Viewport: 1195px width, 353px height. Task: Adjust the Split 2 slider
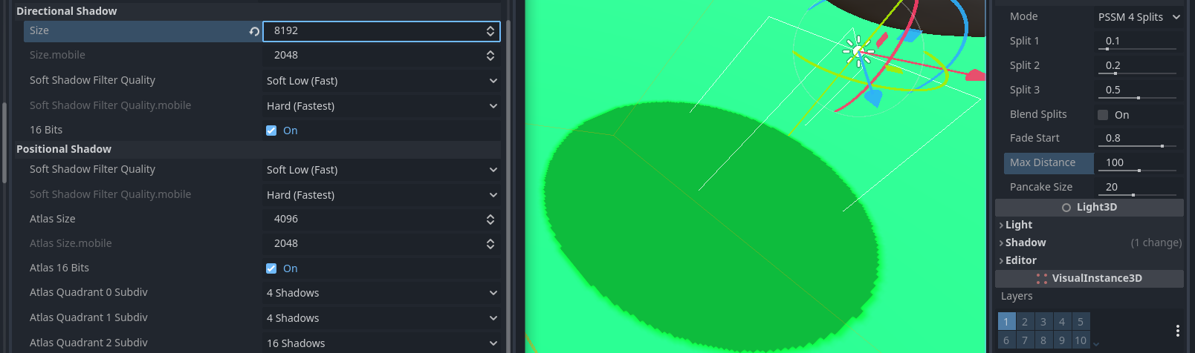click(x=1137, y=73)
